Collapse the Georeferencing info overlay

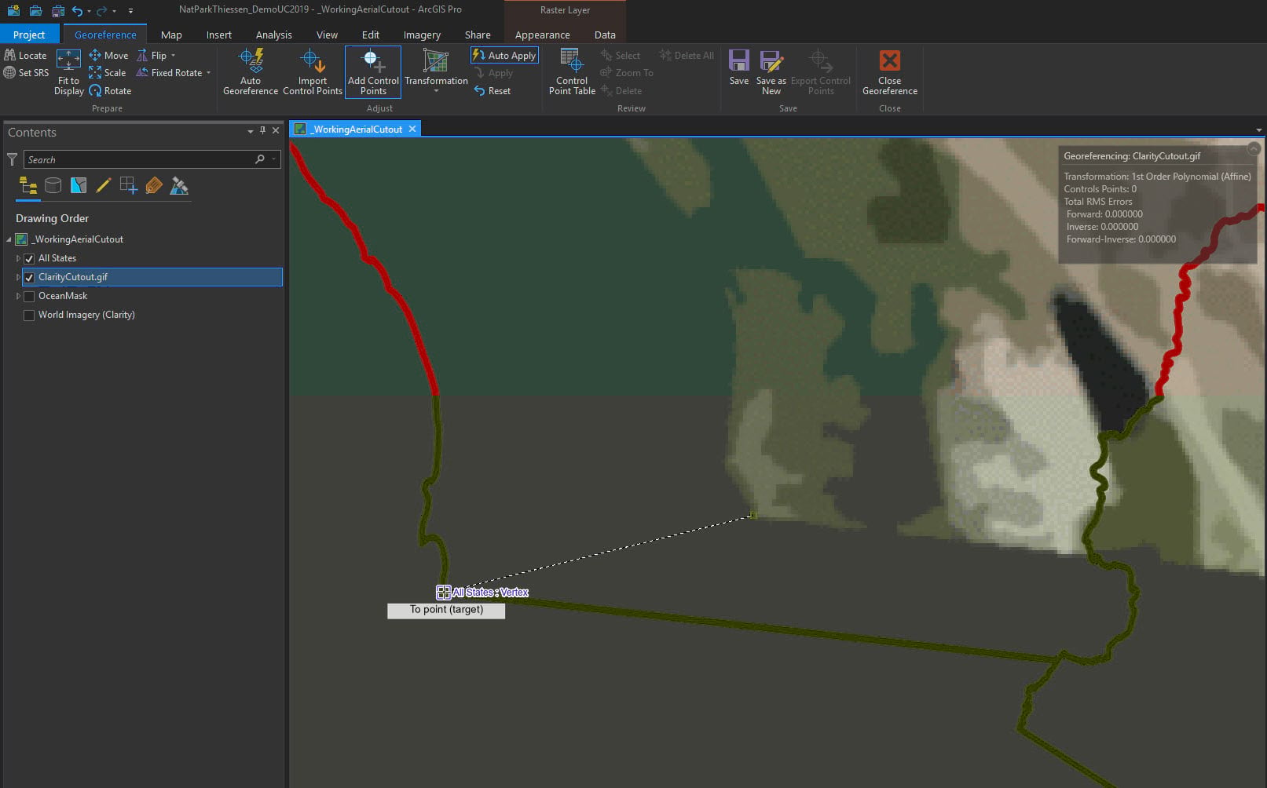[x=1254, y=148]
